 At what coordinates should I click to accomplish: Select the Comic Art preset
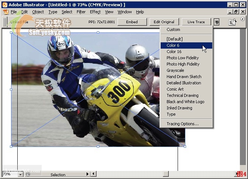coord(186,89)
